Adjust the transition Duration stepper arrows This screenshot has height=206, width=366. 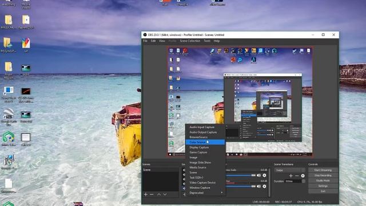304,181
